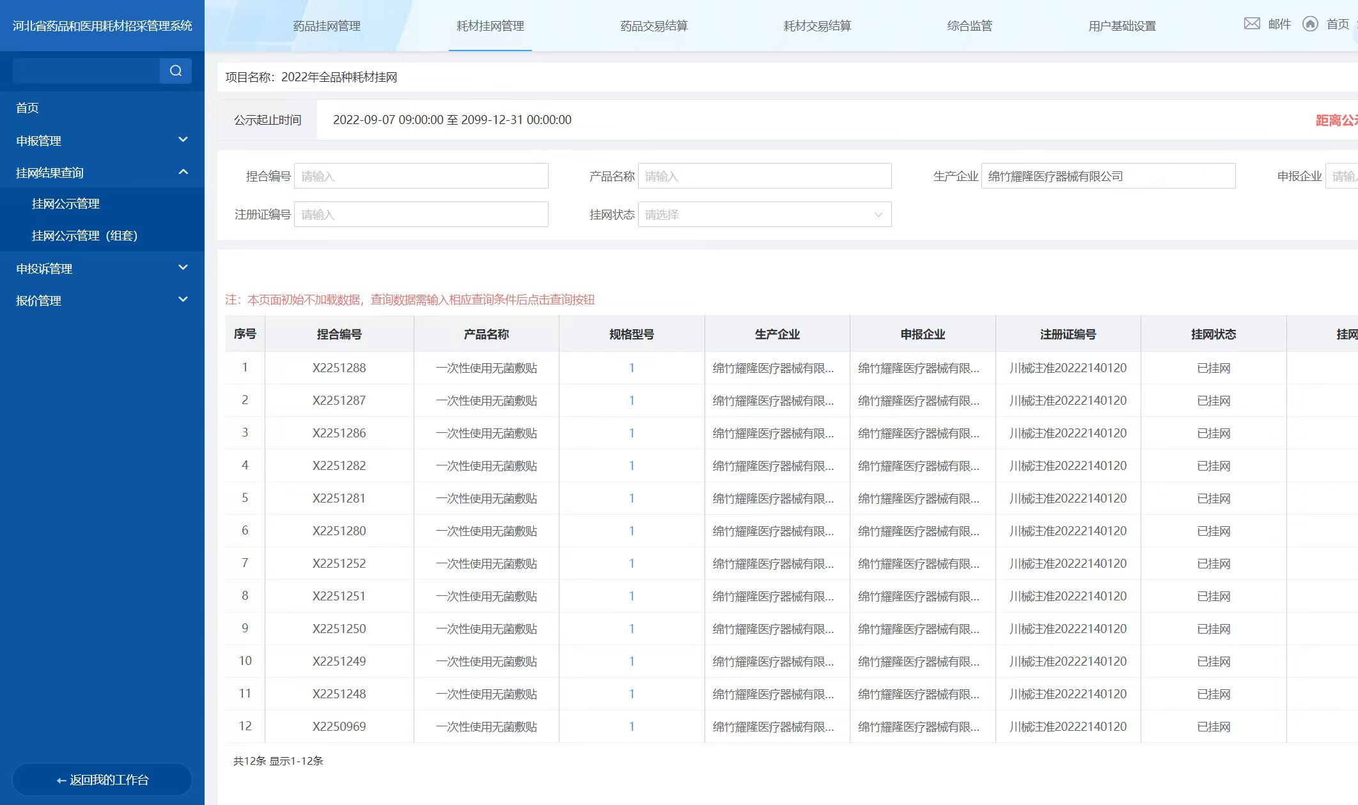This screenshot has height=805, width=1358.
Task: Select the cell X2251281
Action: click(x=339, y=498)
